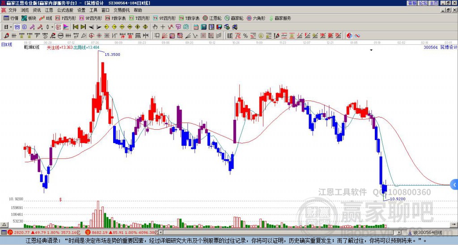Open the 浏览 menu
Viewport: 458px width, 245px height.
coord(25,10)
